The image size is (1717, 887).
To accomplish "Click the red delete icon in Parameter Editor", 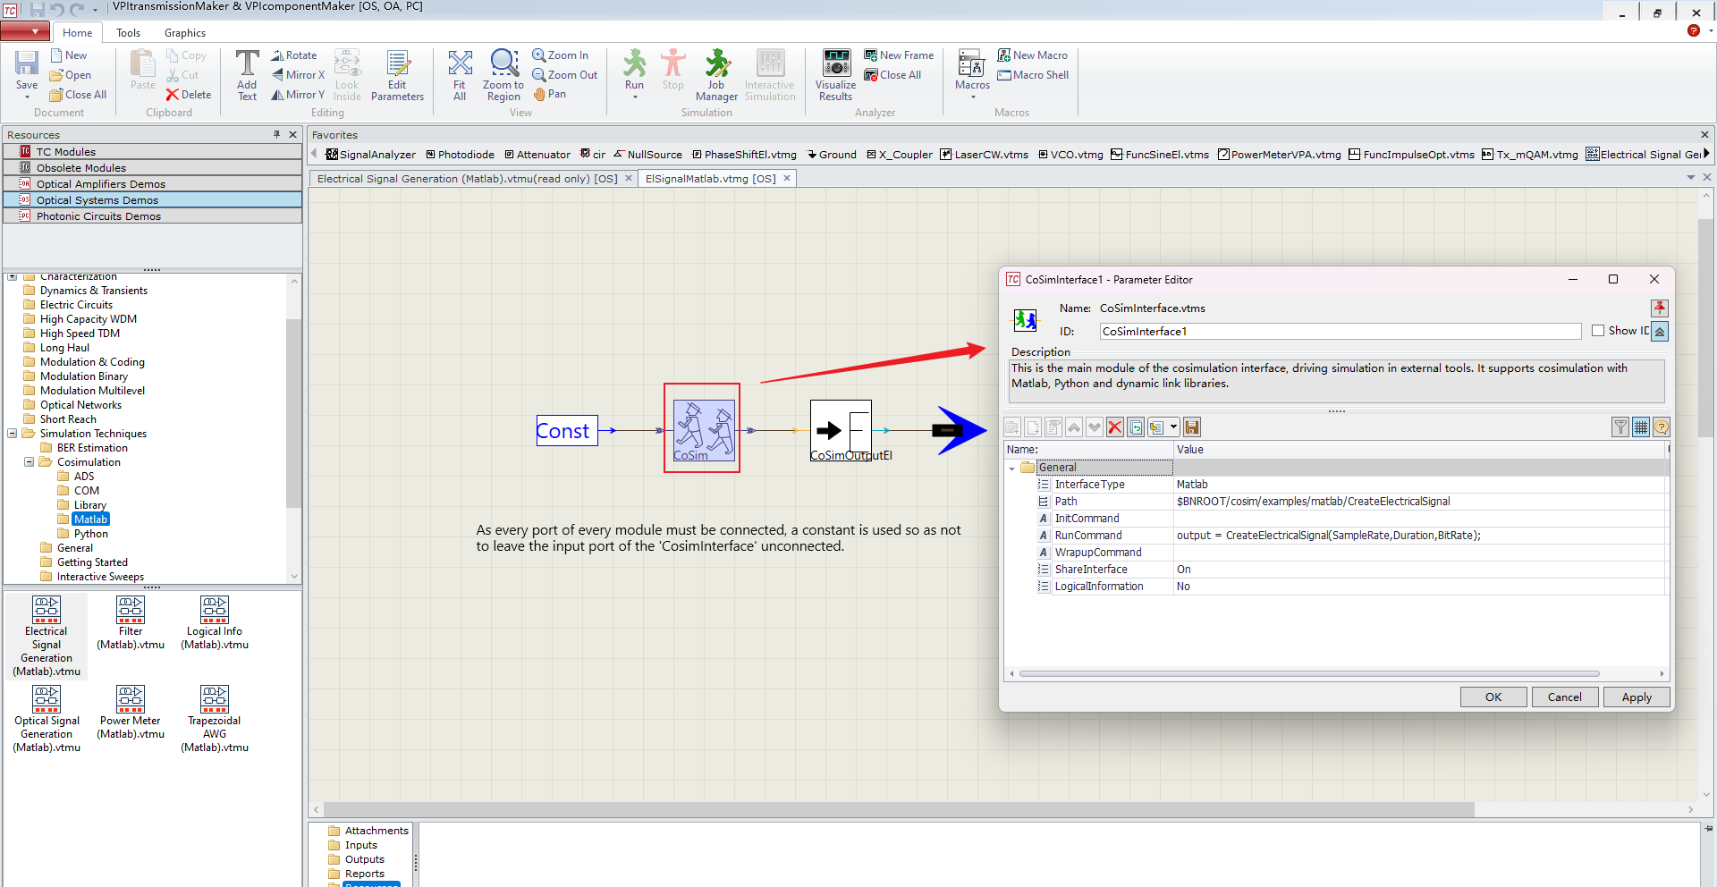I will coord(1115,427).
